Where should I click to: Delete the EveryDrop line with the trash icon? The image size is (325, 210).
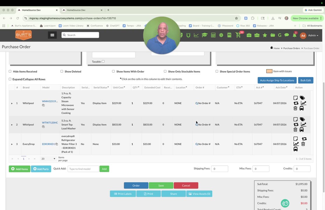pos(303,144)
